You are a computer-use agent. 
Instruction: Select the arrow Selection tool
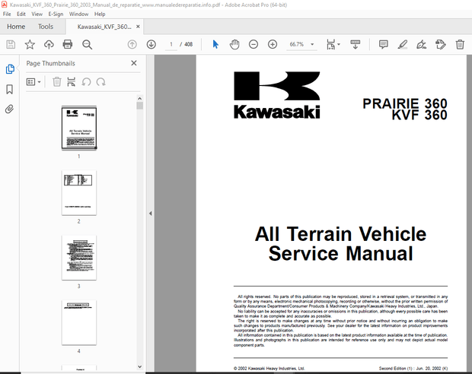click(215, 45)
